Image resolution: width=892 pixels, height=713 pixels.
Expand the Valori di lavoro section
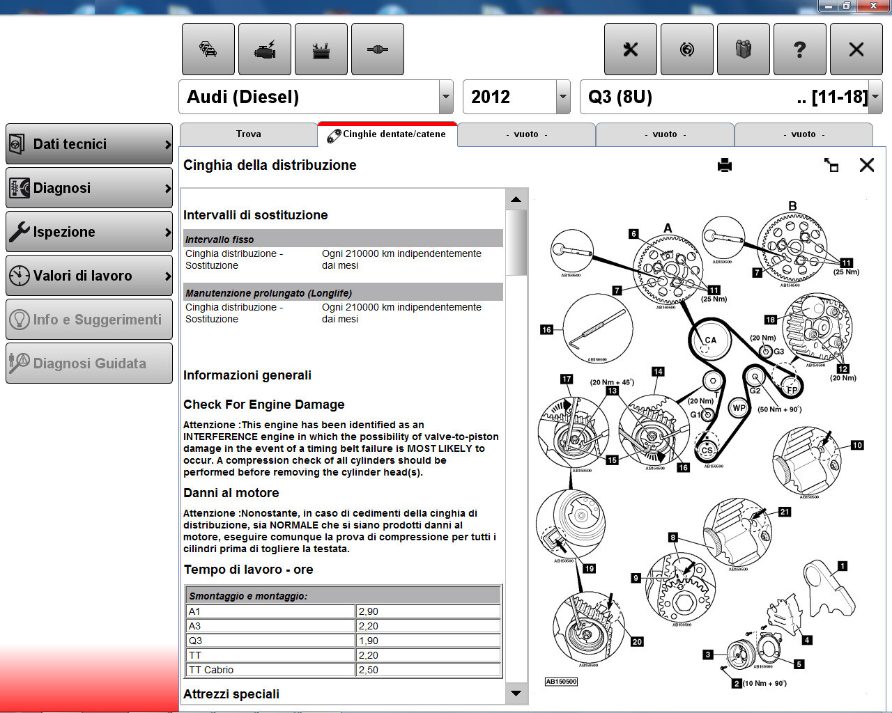89,276
